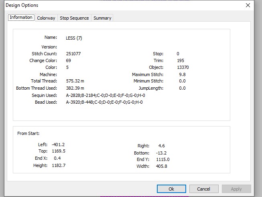The width and height of the screenshot is (262, 197).
Task: Select Bottom Thread Used value 382.39 m
Action: click(75, 88)
